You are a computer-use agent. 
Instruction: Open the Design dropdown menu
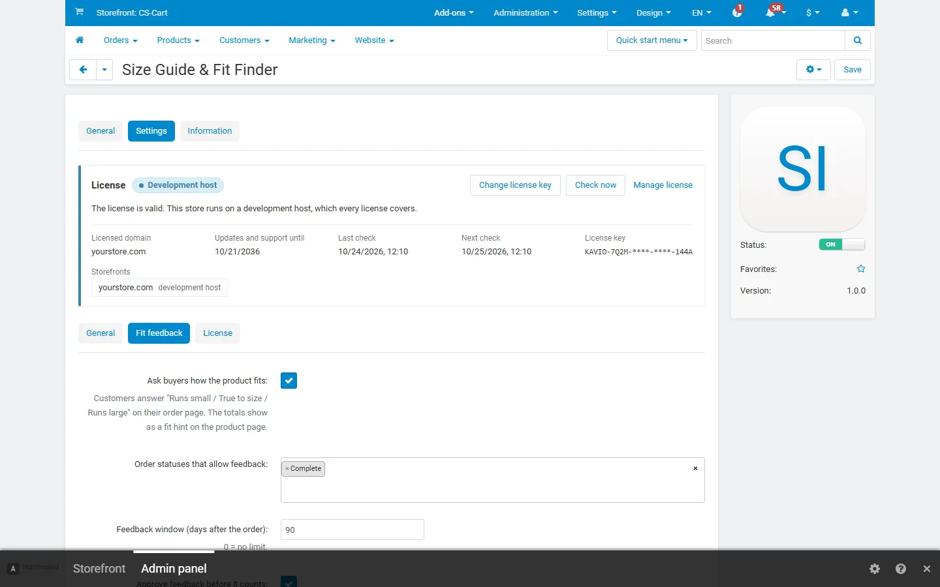(x=653, y=12)
